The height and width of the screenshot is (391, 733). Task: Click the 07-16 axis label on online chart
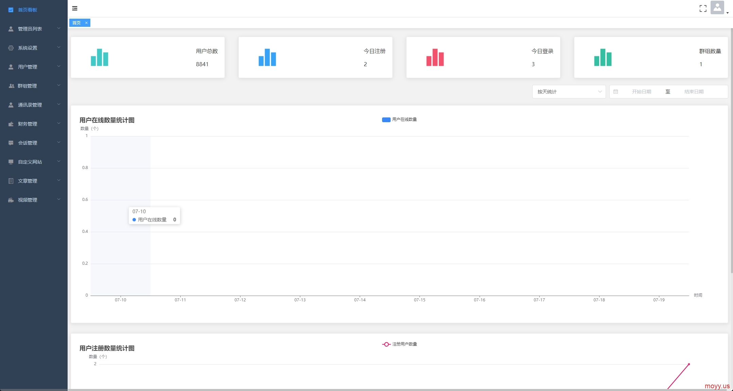pos(480,300)
